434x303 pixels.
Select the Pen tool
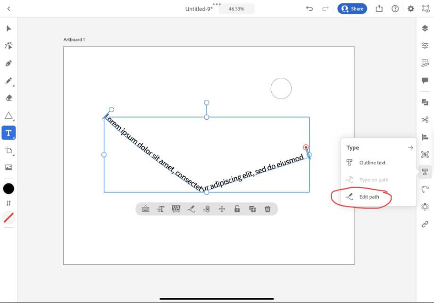tap(8, 63)
